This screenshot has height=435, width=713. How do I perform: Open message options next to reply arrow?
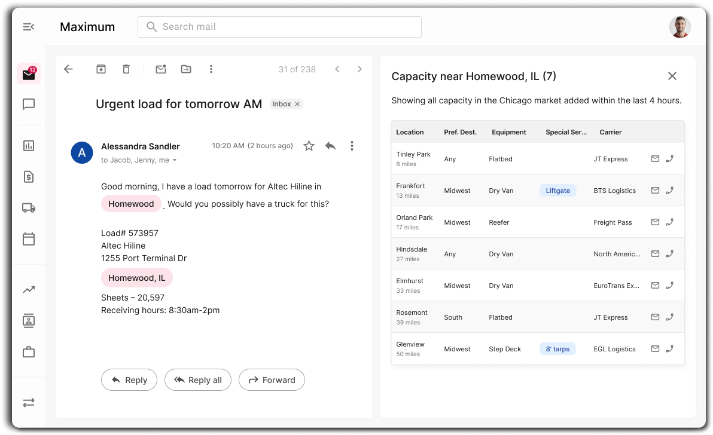pyautogui.click(x=352, y=146)
